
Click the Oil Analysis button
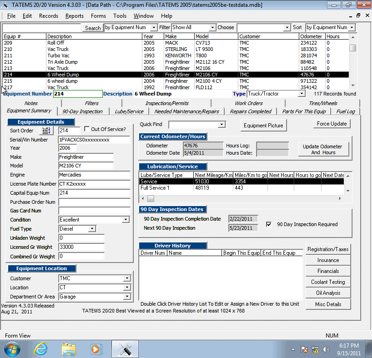(328, 293)
